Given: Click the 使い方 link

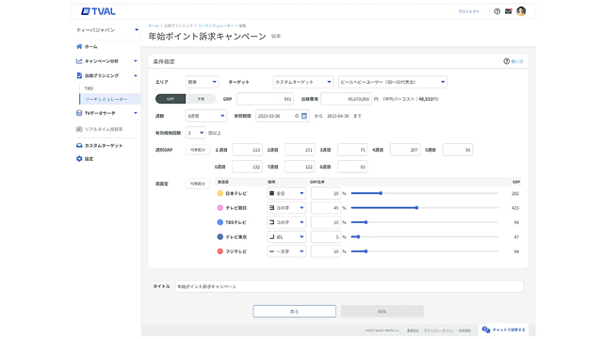Looking at the screenshot, I should (517, 61).
